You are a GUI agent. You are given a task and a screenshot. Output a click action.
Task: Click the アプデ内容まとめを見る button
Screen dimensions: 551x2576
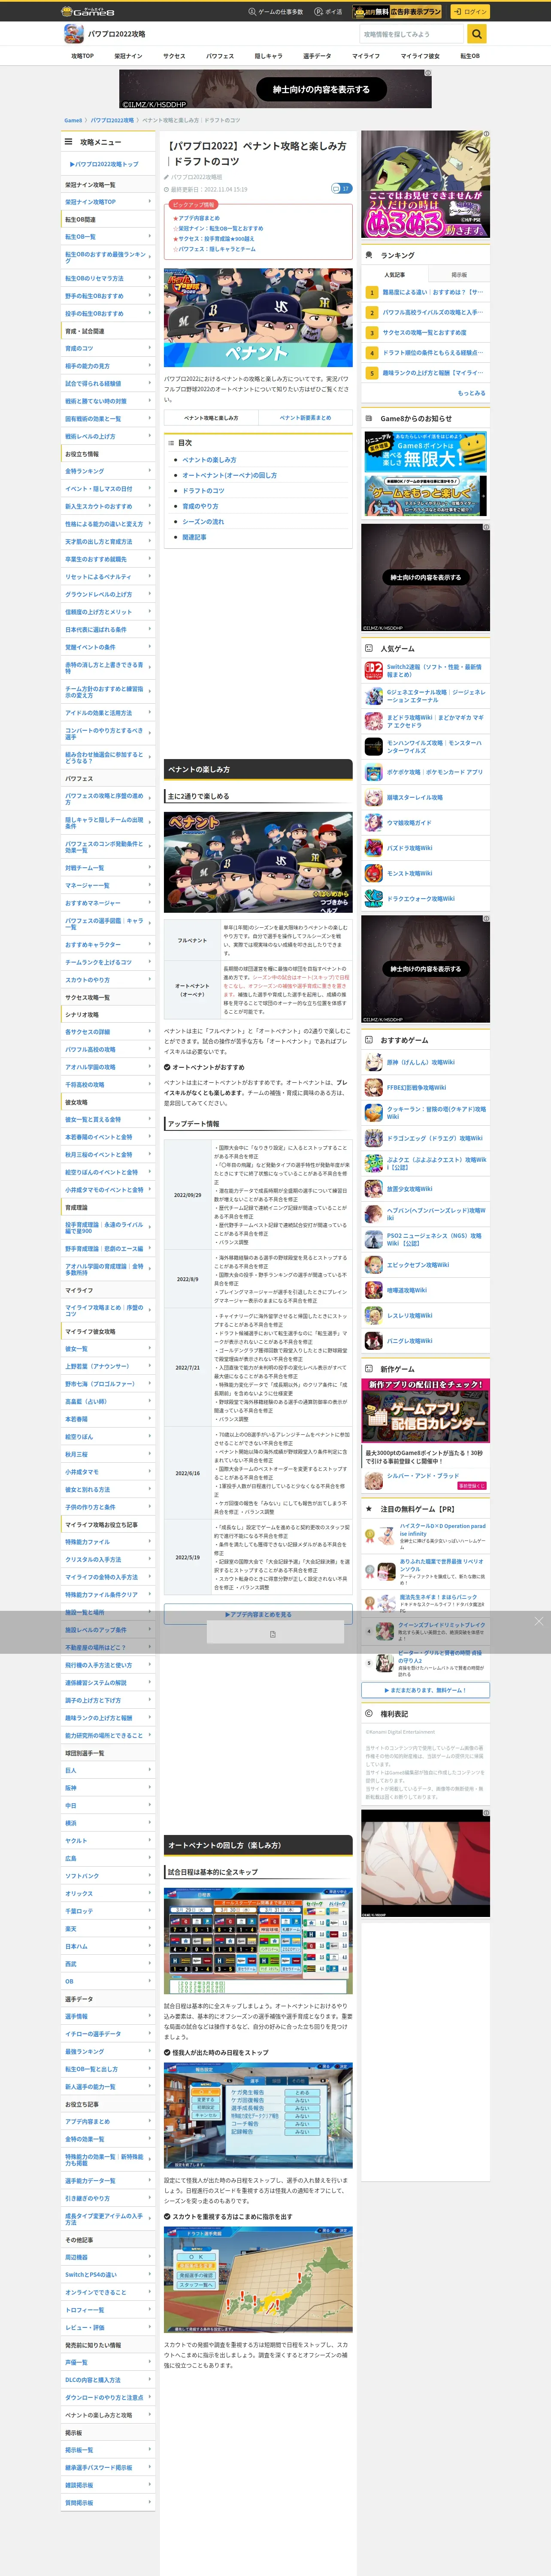(x=258, y=1614)
